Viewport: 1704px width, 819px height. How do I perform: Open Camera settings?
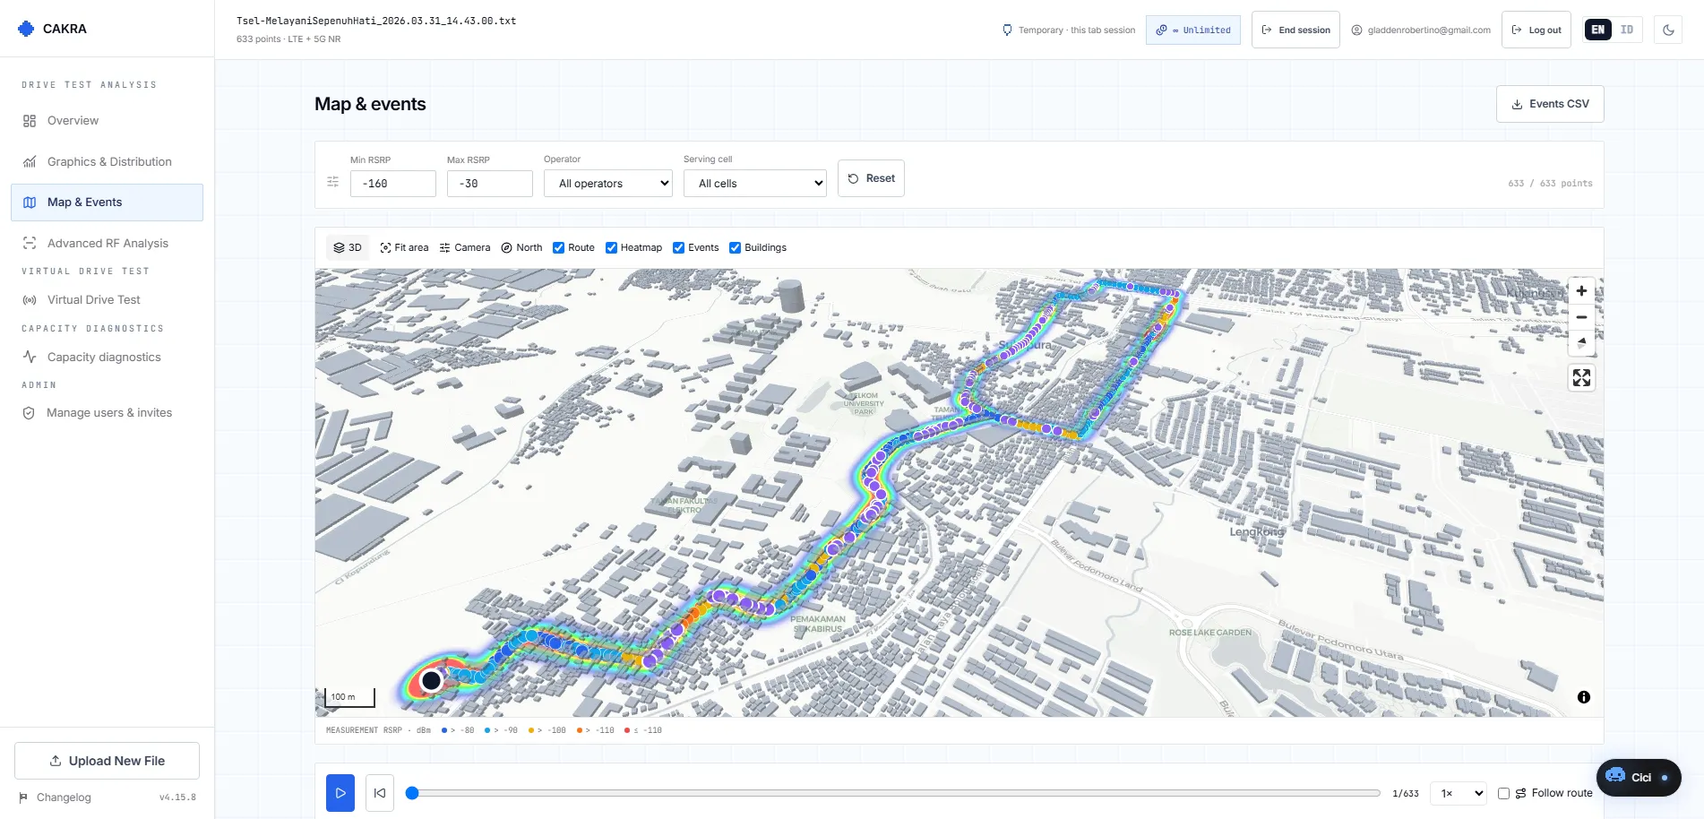pos(465,247)
